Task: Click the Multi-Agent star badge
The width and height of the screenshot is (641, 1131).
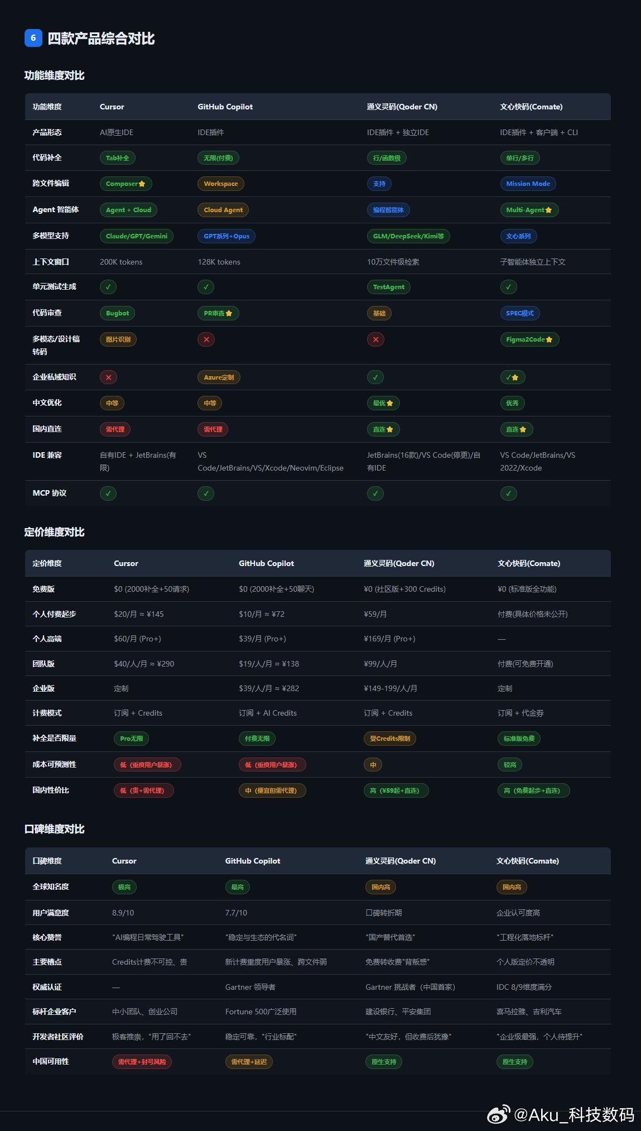Action: click(529, 210)
